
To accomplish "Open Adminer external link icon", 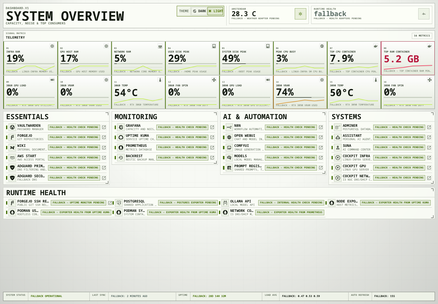I will (x=429, y=127).
